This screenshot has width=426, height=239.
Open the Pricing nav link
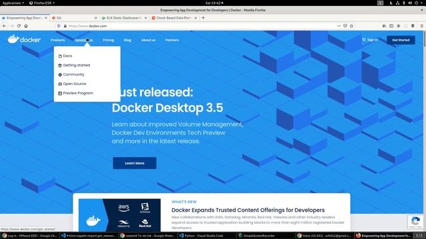[108, 40]
